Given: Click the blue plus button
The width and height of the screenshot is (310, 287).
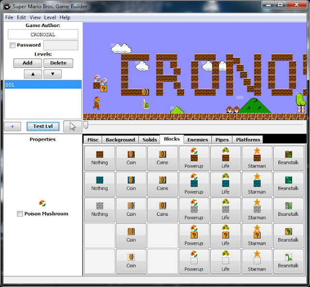Looking at the screenshot, I should (13, 126).
